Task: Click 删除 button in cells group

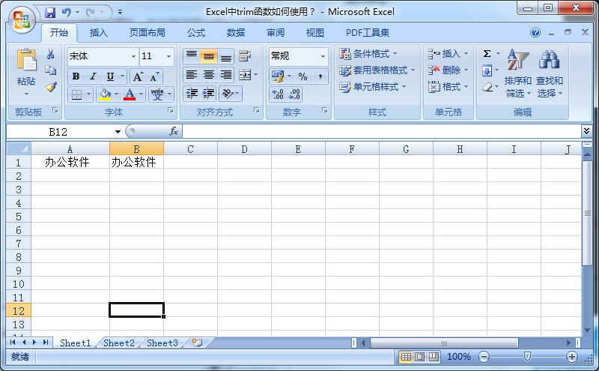Action: (x=448, y=70)
